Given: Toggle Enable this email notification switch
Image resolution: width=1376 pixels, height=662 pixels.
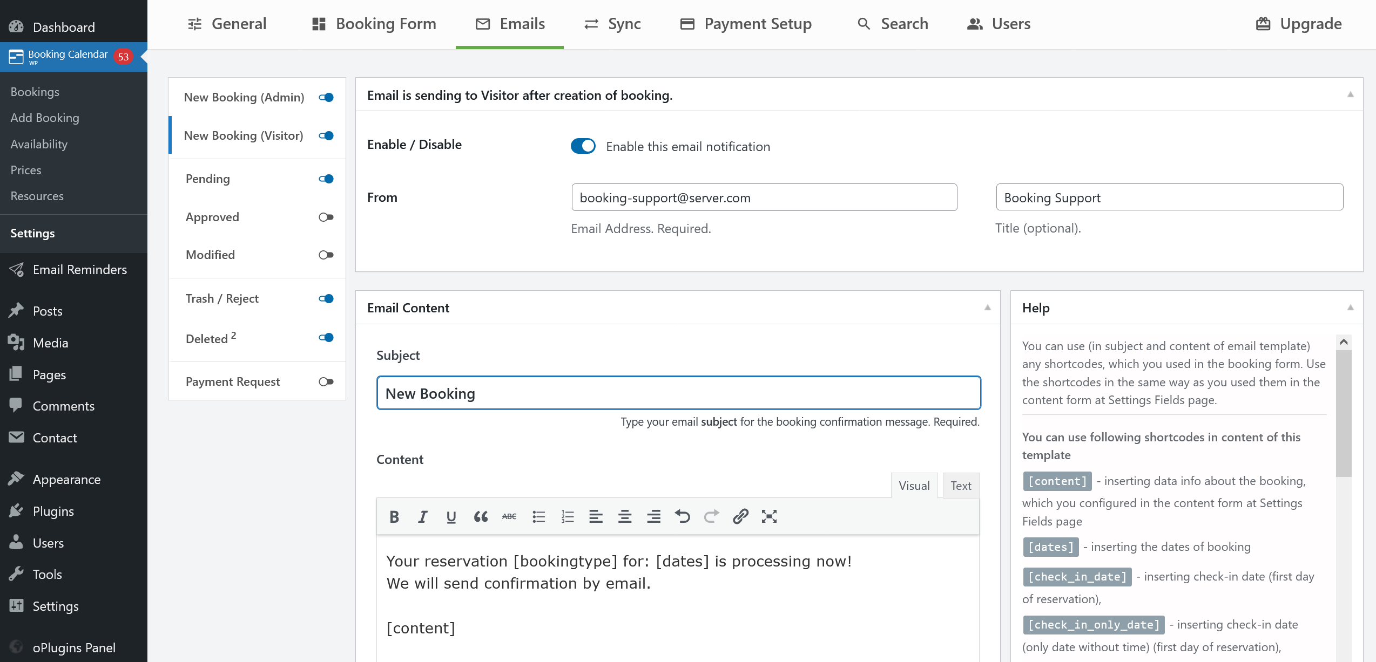Looking at the screenshot, I should click(x=583, y=146).
